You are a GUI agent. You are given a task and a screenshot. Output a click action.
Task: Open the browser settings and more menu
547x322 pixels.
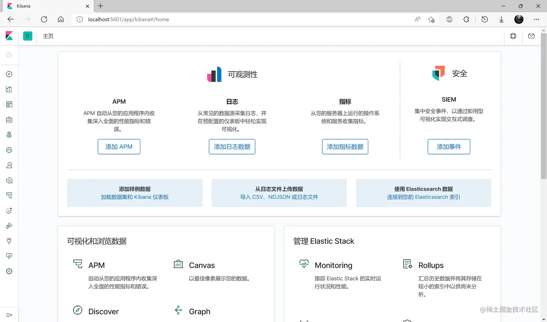(x=537, y=19)
